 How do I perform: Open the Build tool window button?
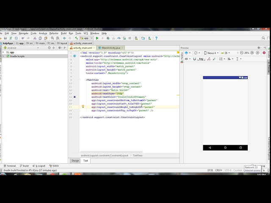pyautogui.click(x=24, y=166)
